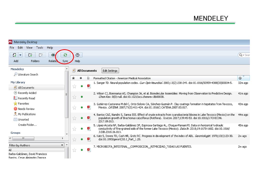Open the Filter by Authors dropdown
The width and height of the screenshot is (256, 192).
[36, 145]
